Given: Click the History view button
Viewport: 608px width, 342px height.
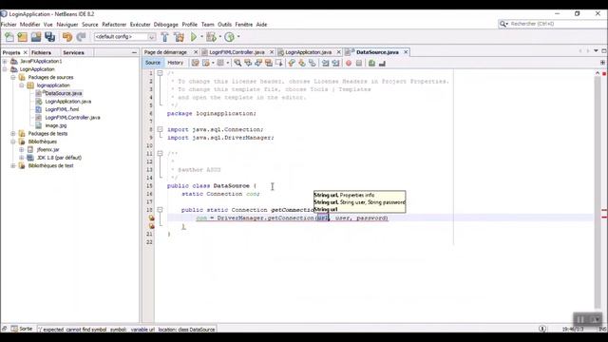Looking at the screenshot, I should tap(175, 63).
